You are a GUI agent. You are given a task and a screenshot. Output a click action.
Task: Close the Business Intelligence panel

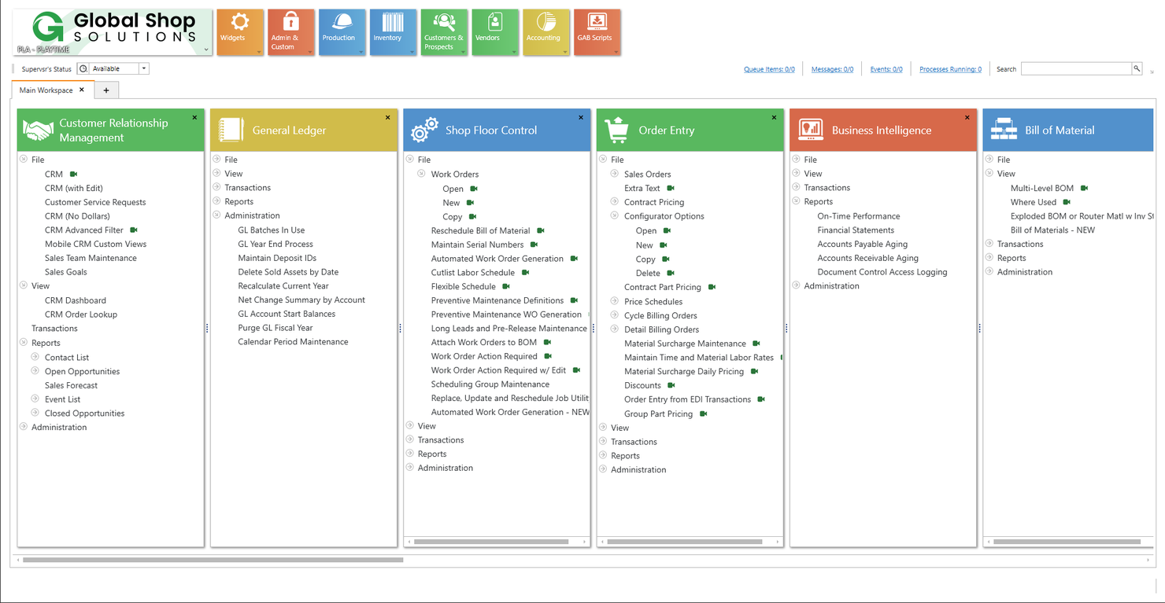click(x=967, y=118)
